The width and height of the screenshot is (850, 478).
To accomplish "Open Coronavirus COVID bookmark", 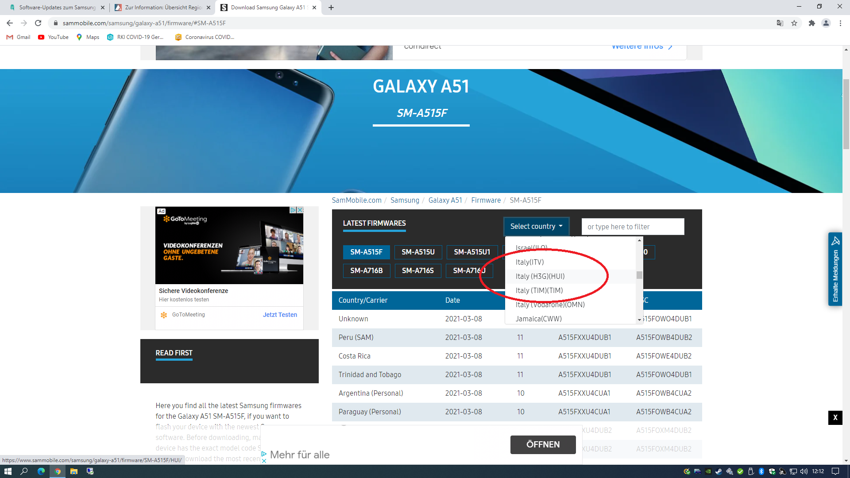I will pyautogui.click(x=205, y=37).
